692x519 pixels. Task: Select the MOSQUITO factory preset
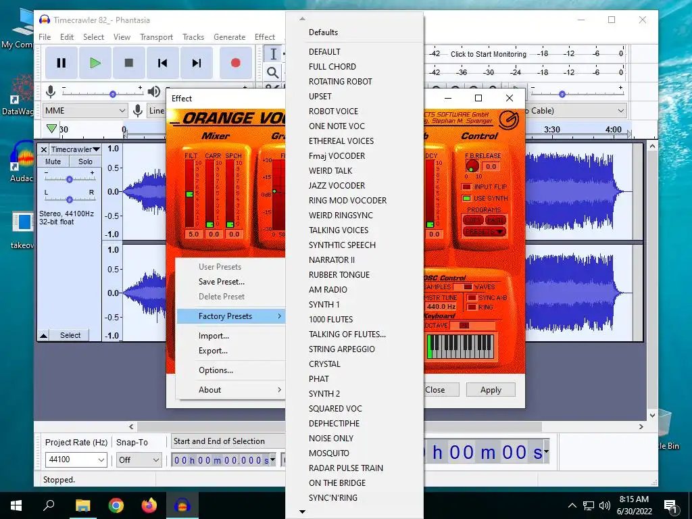[329, 453]
